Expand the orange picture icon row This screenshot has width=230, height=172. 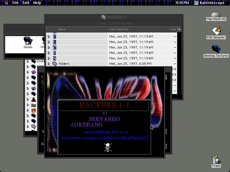28,110
